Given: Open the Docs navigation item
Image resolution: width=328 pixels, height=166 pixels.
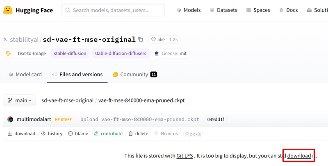Looking at the screenshot, I should [x=289, y=10].
